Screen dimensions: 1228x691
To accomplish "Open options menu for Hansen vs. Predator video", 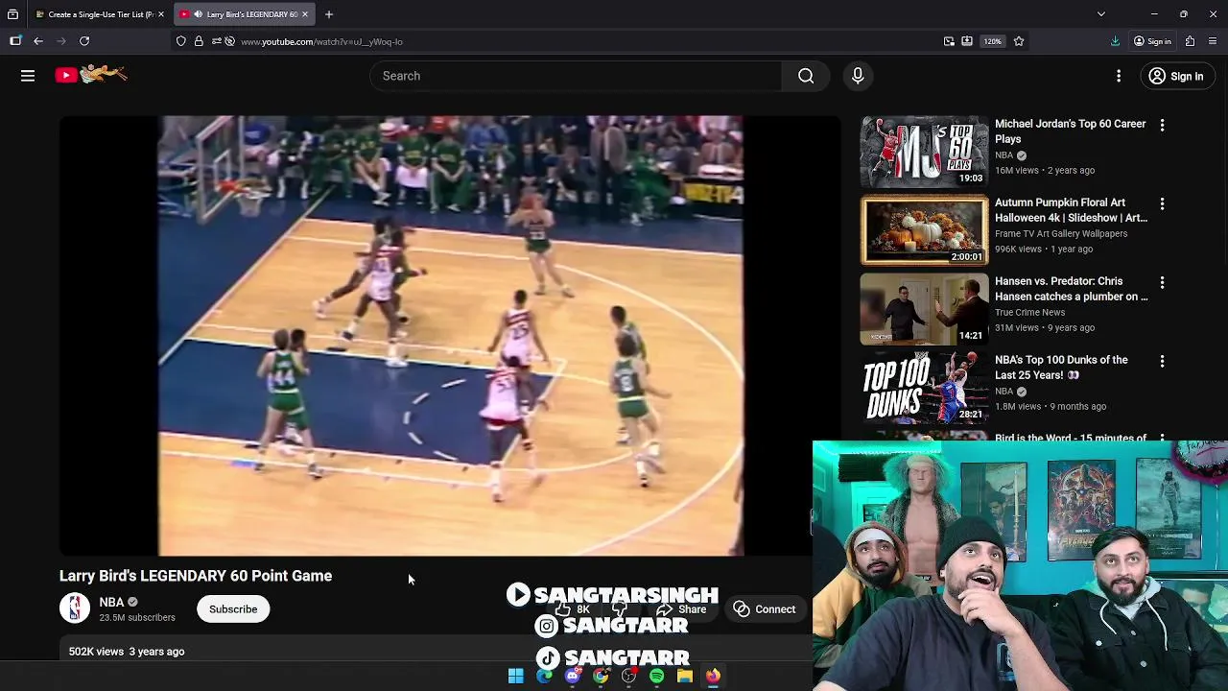I will 1162,283.
